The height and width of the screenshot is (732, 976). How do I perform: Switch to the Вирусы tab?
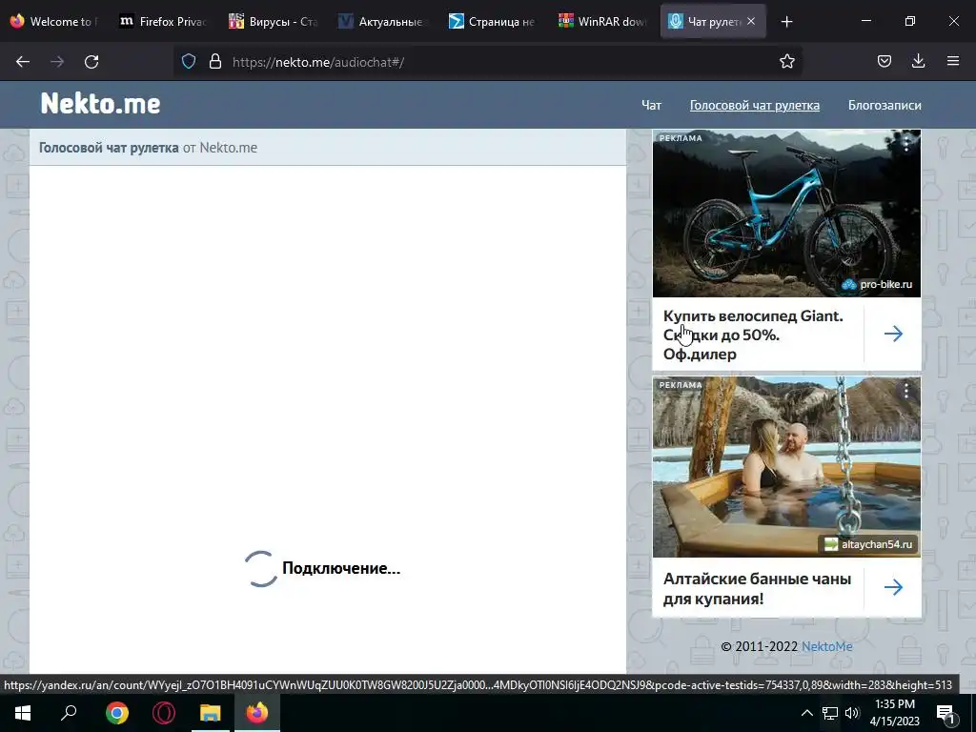click(x=274, y=22)
